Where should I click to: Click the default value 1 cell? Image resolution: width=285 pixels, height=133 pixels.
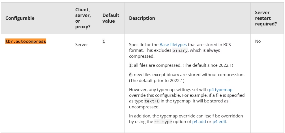(104, 41)
